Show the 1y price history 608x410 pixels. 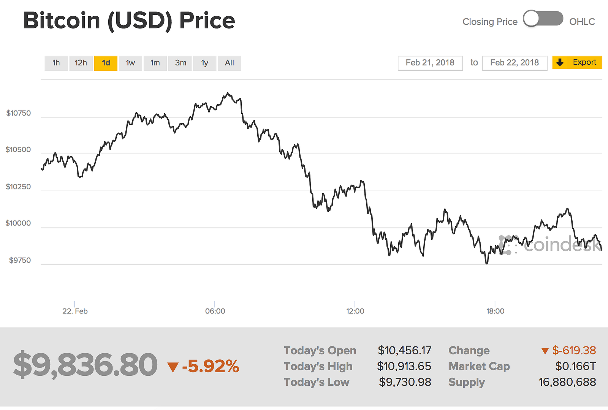[x=205, y=63]
